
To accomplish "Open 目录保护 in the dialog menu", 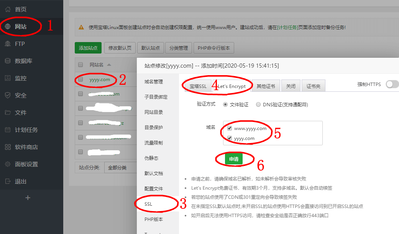I will (154, 127).
